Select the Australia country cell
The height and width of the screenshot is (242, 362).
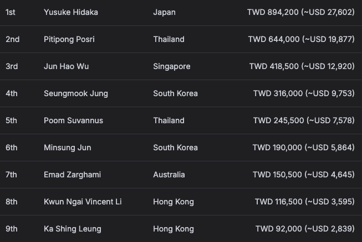click(169, 175)
